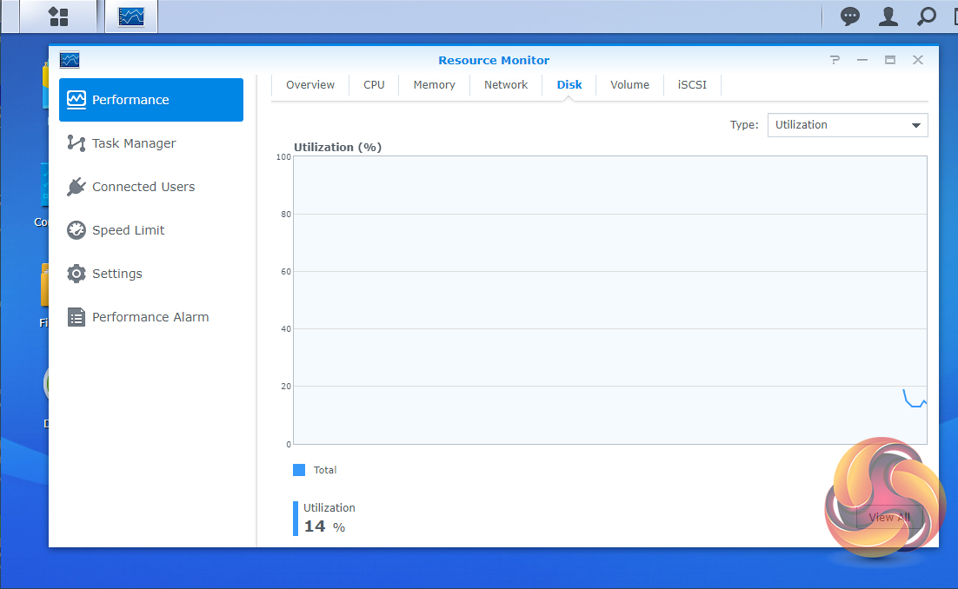Open Performance Alarm section
Image resolution: width=958 pixels, height=589 pixels.
150,317
